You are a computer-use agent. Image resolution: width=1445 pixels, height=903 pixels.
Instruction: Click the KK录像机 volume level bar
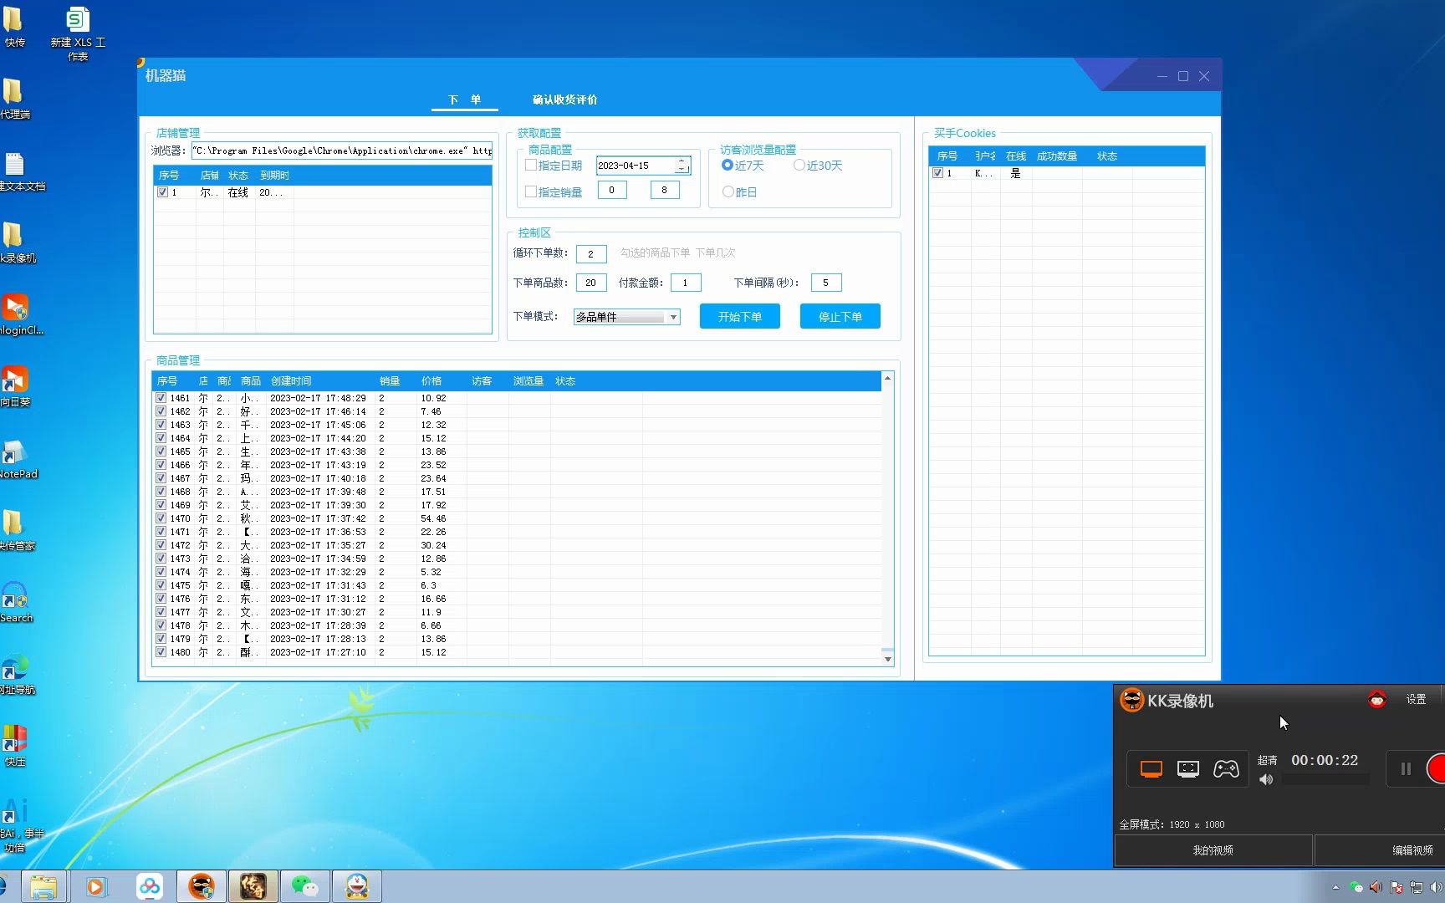[1325, 779]
